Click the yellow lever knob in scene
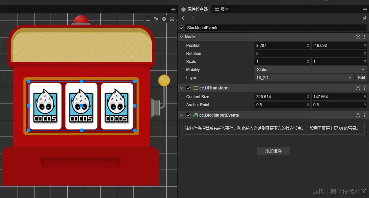 point(164,80)
